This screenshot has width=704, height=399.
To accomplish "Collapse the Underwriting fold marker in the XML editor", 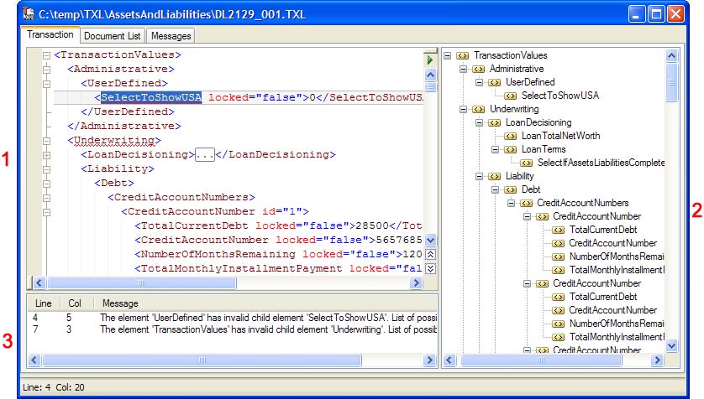I will point(46,141).
